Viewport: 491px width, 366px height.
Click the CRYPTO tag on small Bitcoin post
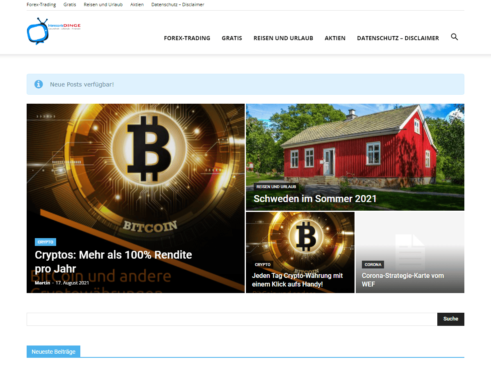click(x=263, y=264)
